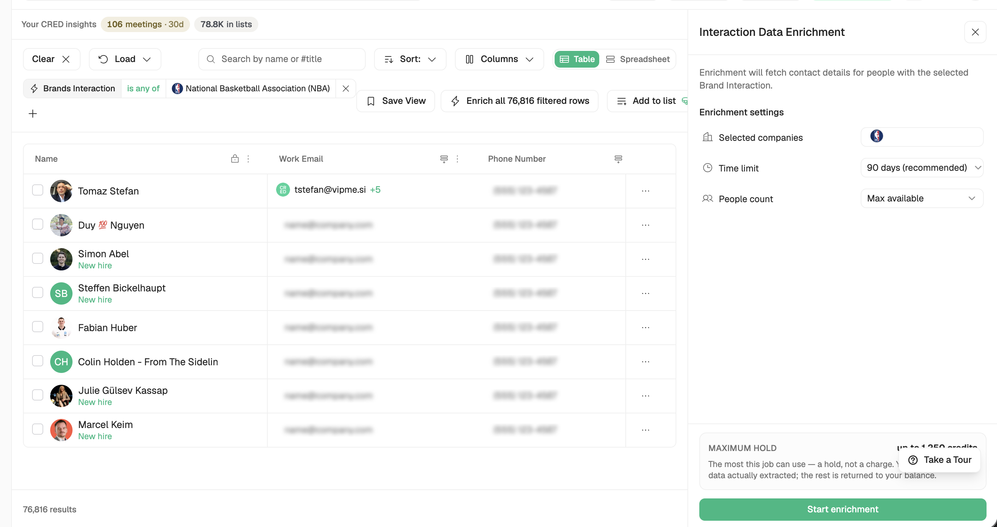The width and height of the screenshot is (997, 527).
Task: Click the lightning Brands Interaction icon
Action: pyautogui.click(x=34, y=89)
